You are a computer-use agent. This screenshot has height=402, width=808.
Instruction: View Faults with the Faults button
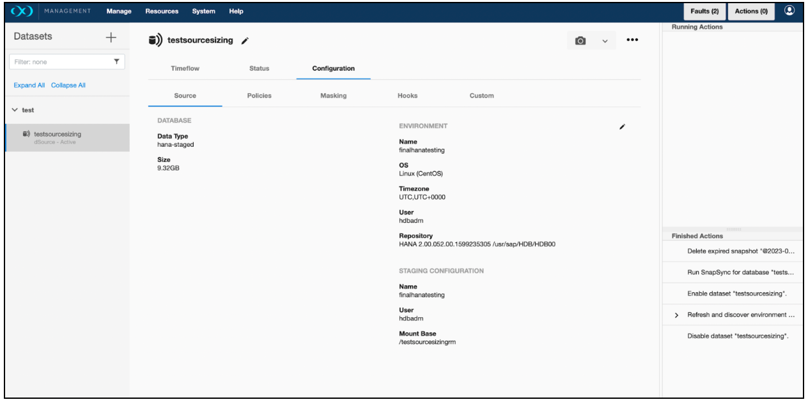coord(704,11)
